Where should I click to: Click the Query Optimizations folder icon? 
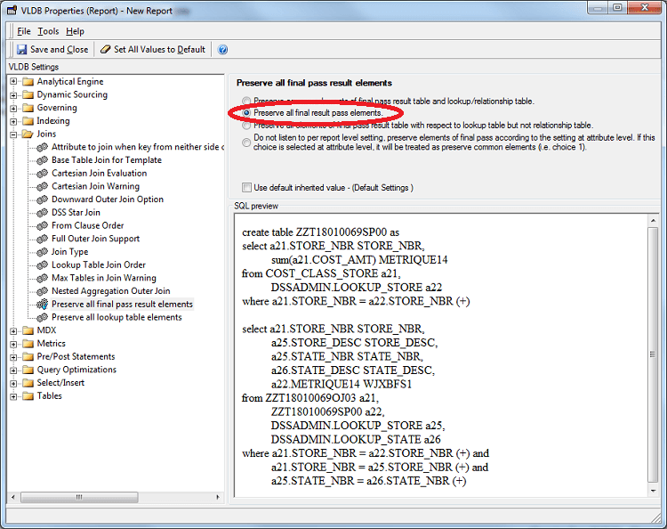28,370
